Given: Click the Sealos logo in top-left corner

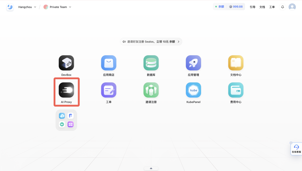Looking at the screenshot, I should pos(10,7).
